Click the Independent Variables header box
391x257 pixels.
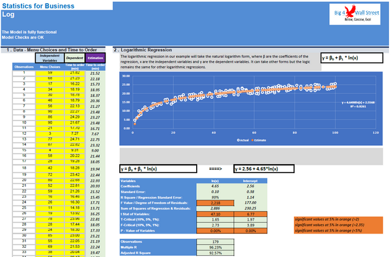(50, 58)
